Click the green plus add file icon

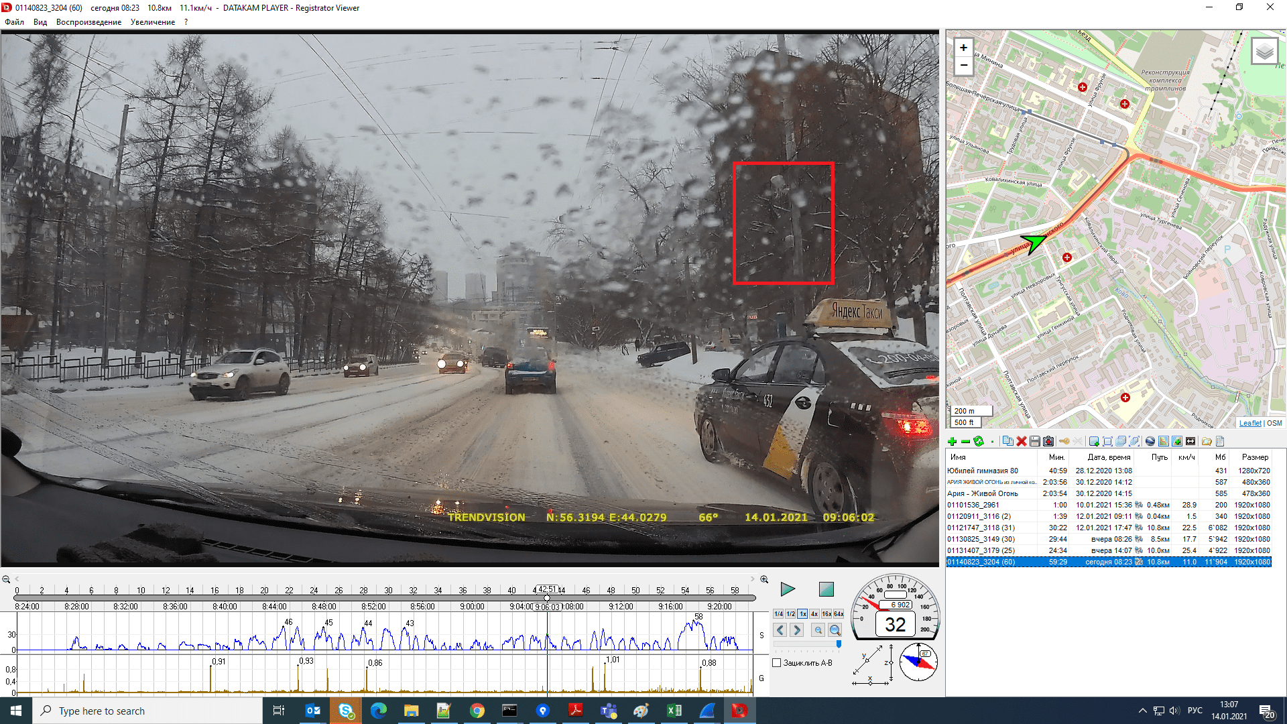point(952,441)
